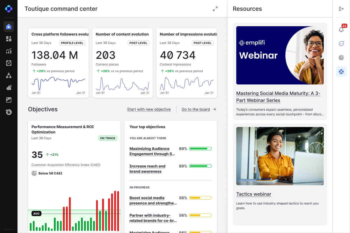Collapse the right panel using the arrow icon

click(341, 9)
